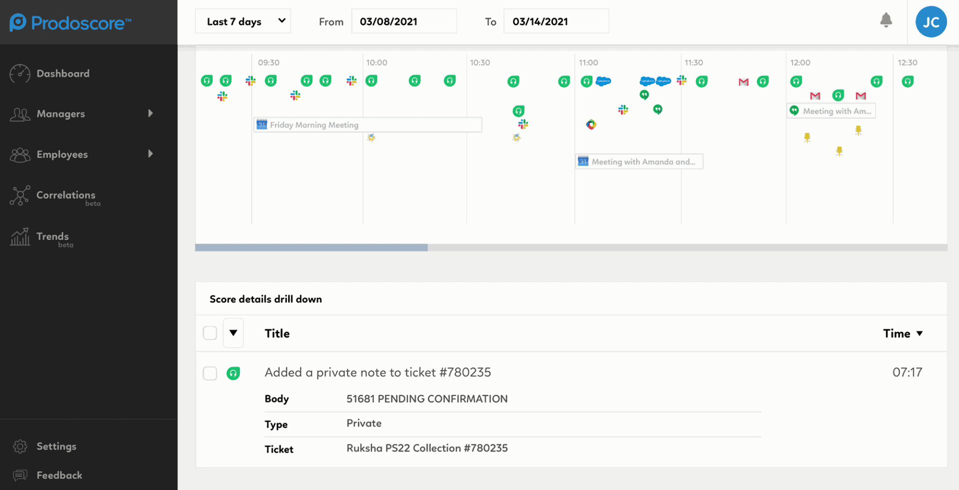Click Slack icon on the 09:30 gridline
The width and height of the screenshot is (959, 490).
(251, 80)
